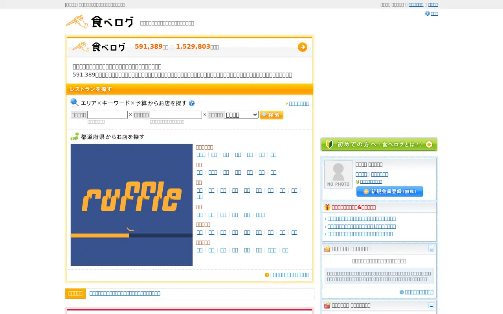Open the sidebar link containing the numeral 1
Screen dimensions: 503x314
362,226
